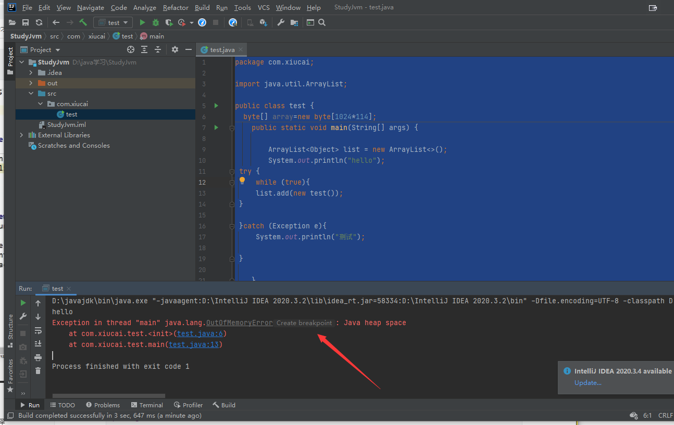Click the Save All floppy icon
This screenshot has width=674, height=425.
pos(26,22)
